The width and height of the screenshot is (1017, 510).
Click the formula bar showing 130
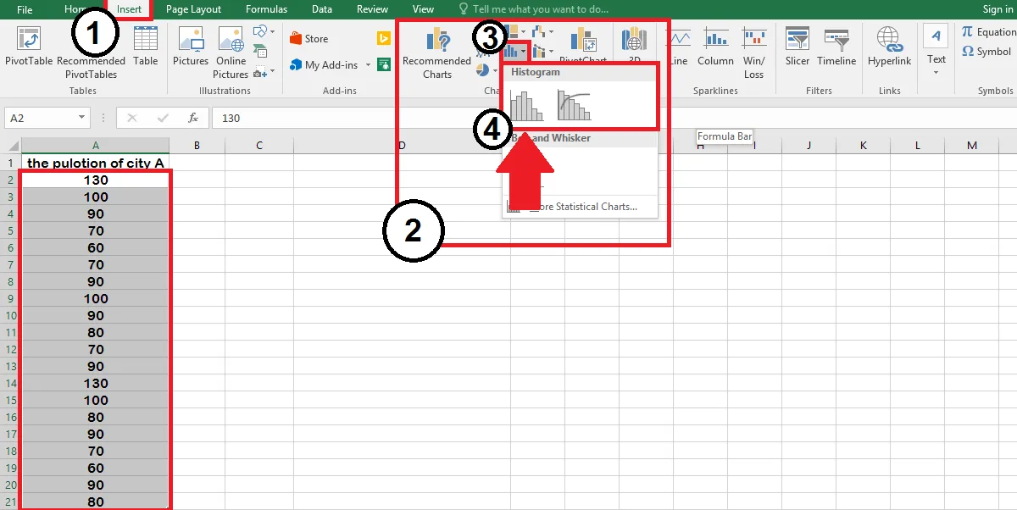(613, 118)
